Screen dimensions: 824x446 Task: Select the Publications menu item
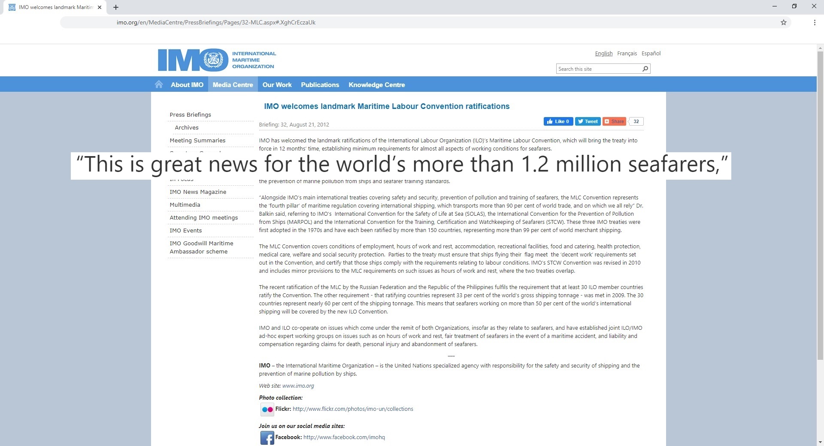(320, 85)
